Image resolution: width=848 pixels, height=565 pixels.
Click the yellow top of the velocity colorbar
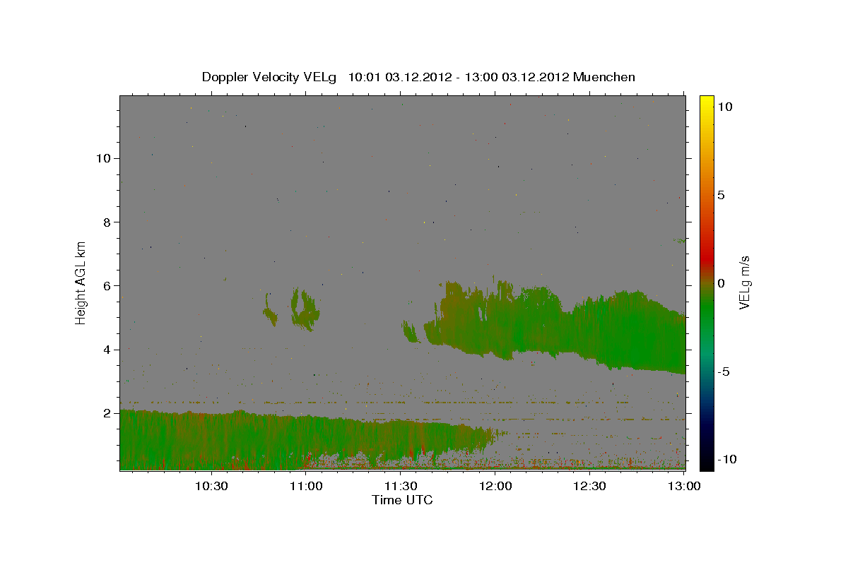(706, 102)
